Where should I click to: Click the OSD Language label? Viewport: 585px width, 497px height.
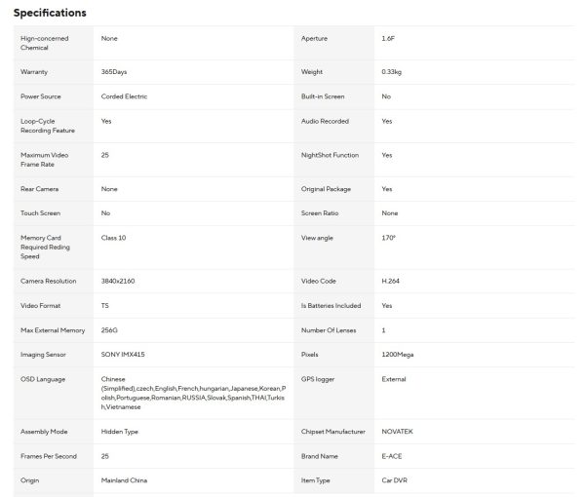coord(42,379)
